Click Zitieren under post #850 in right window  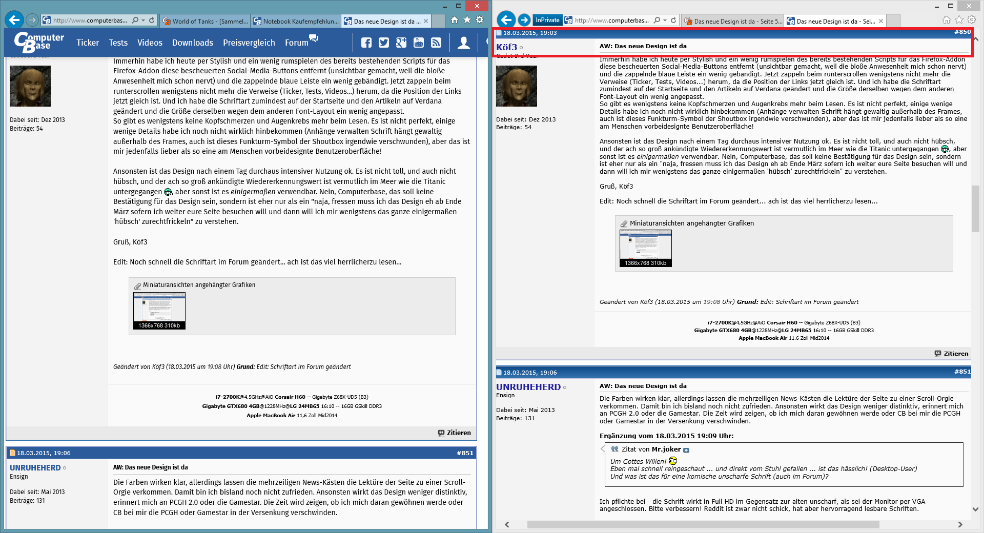951,354
